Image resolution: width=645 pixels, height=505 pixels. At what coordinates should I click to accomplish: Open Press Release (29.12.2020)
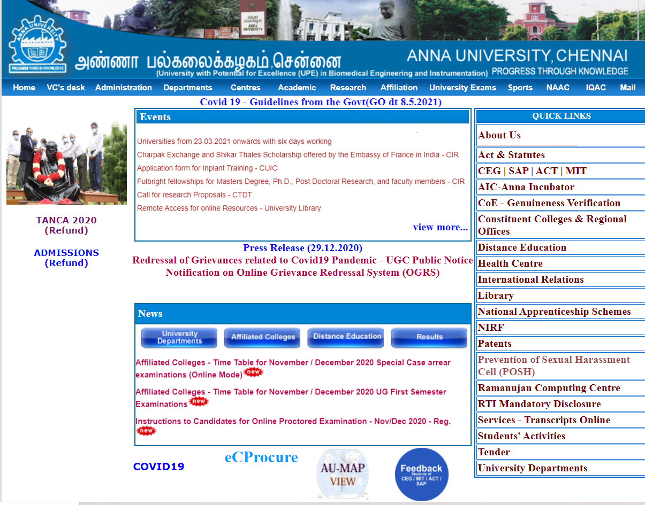302,248
